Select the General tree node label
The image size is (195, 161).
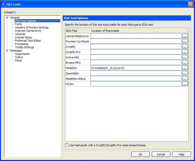click(15, 18)
